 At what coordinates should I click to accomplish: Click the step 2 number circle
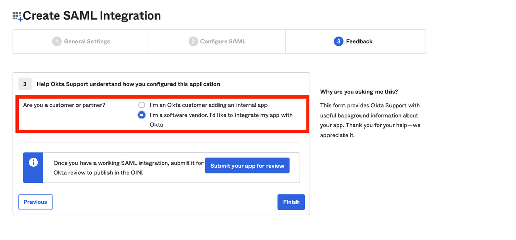193,41
